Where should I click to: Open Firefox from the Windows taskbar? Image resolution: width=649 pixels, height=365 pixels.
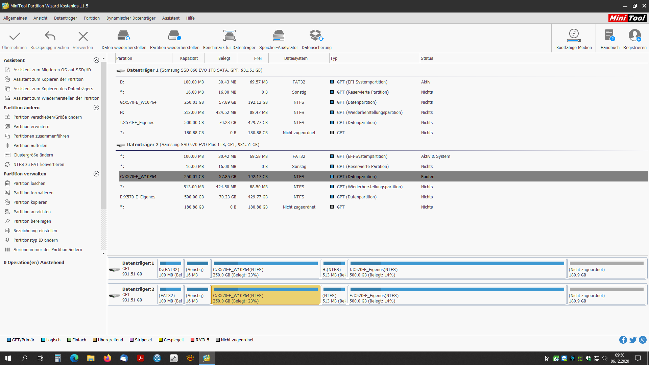107,358
